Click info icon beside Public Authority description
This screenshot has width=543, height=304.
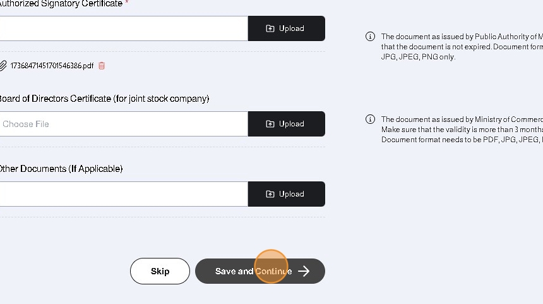pos(371,37)
